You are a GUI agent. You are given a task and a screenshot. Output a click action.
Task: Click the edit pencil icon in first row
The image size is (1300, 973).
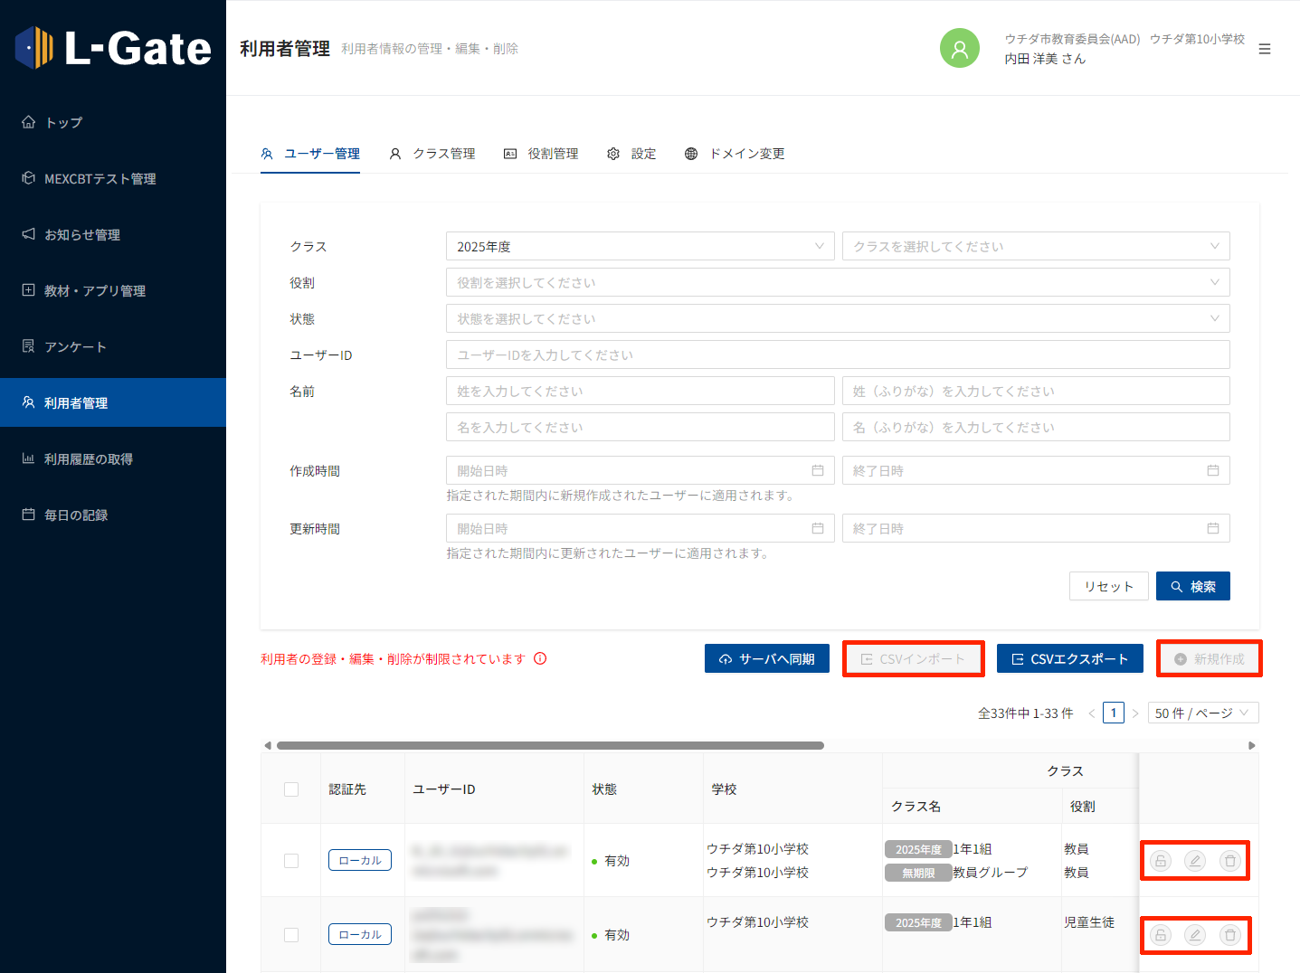point(1194,861)
